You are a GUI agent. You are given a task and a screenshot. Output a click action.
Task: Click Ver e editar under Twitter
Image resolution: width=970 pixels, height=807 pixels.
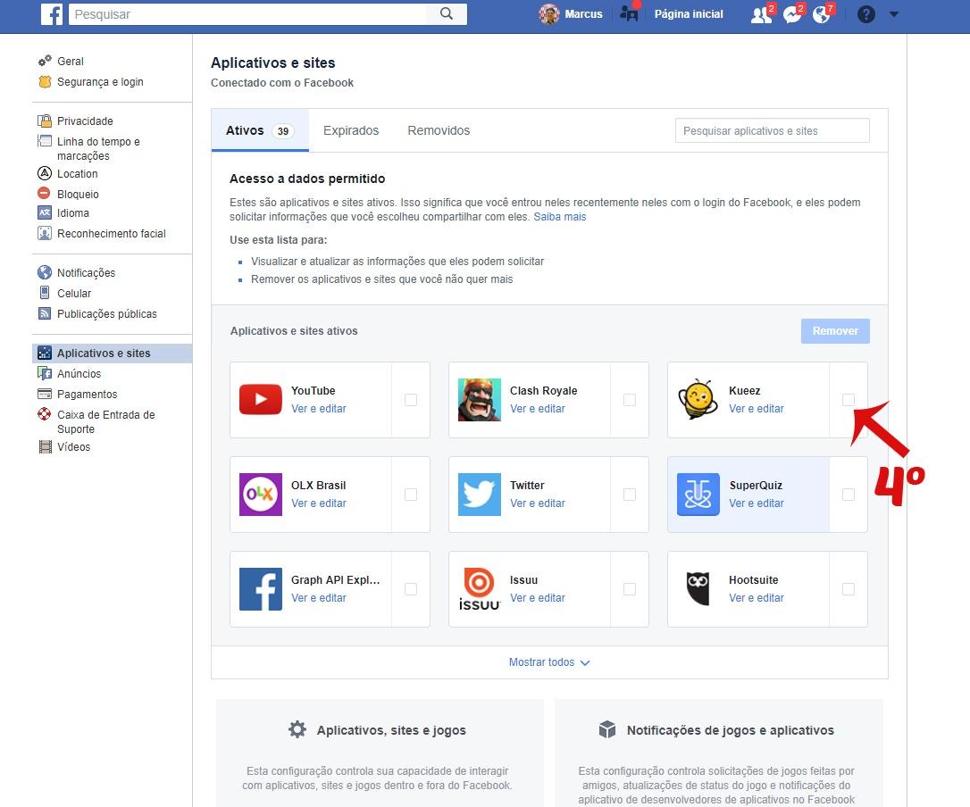pos(538,503)
